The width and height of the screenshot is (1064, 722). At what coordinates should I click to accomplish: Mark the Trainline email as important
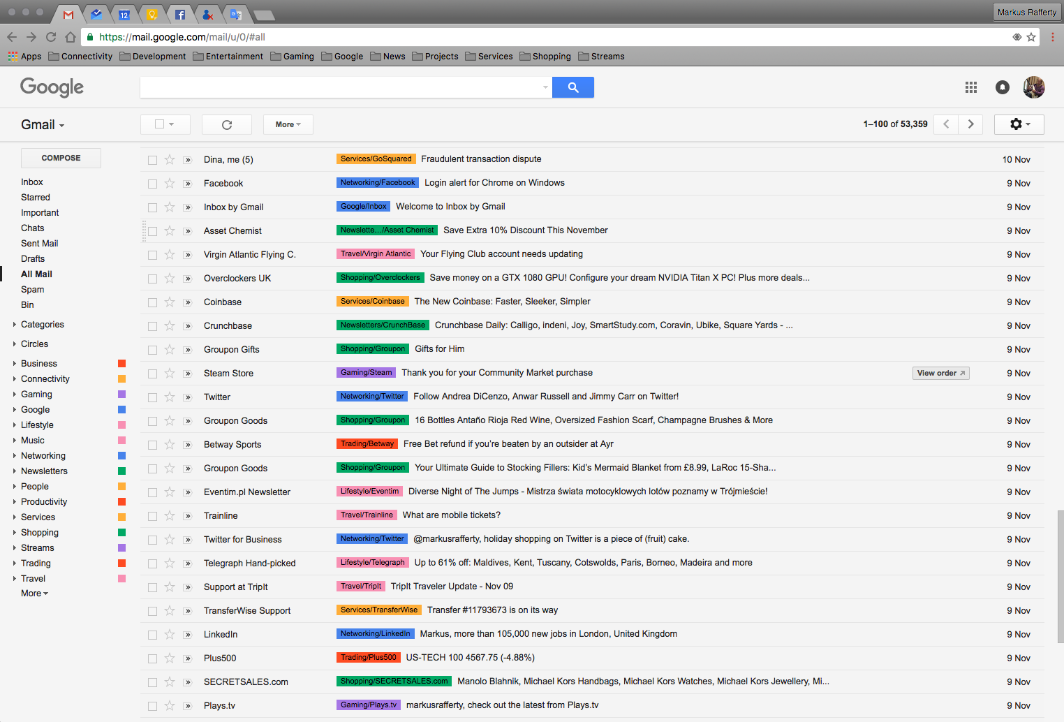point(187,516)
